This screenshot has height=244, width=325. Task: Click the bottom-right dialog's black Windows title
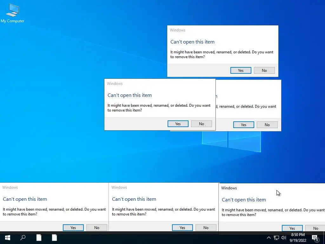point(229,188)
